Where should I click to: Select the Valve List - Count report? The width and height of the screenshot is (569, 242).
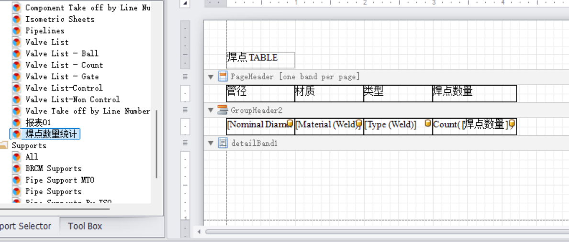64,65
